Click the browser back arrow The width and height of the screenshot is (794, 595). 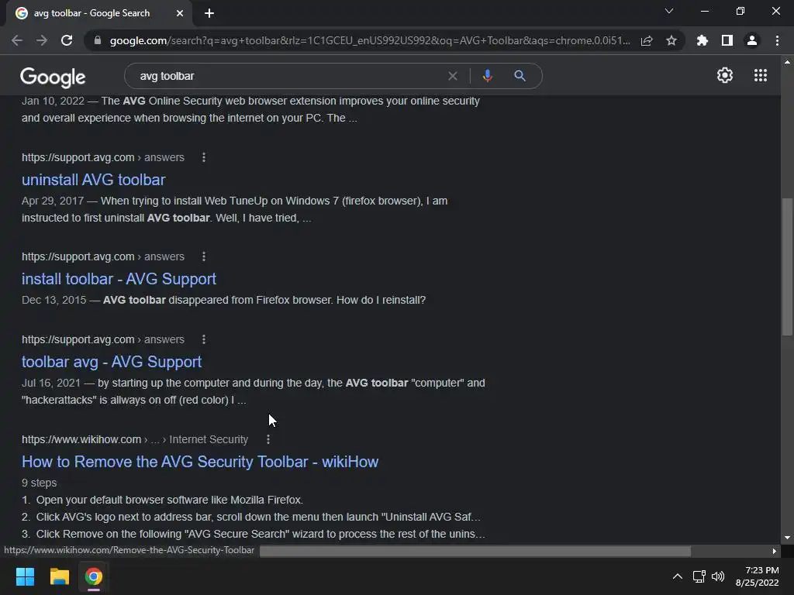[x=17, y=40]
